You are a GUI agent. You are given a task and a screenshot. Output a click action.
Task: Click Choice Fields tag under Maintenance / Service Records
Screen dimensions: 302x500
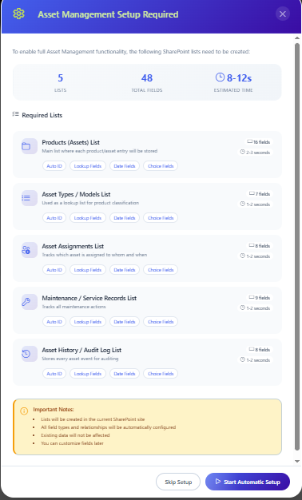point(161,322)
